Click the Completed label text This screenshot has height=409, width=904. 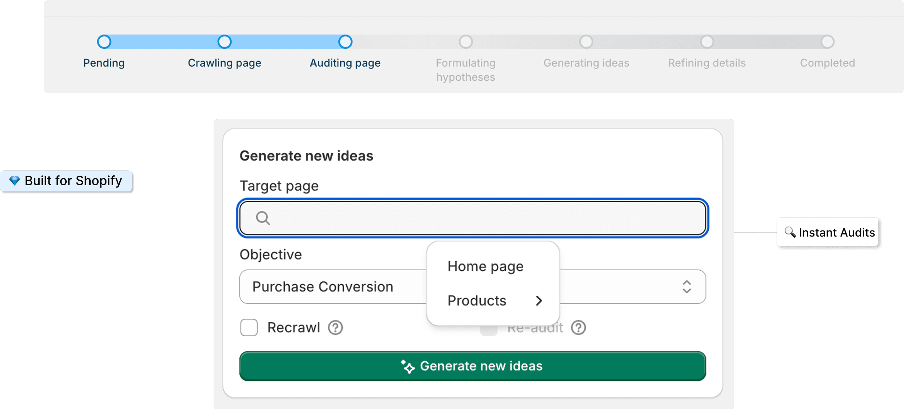coord(827,63)
